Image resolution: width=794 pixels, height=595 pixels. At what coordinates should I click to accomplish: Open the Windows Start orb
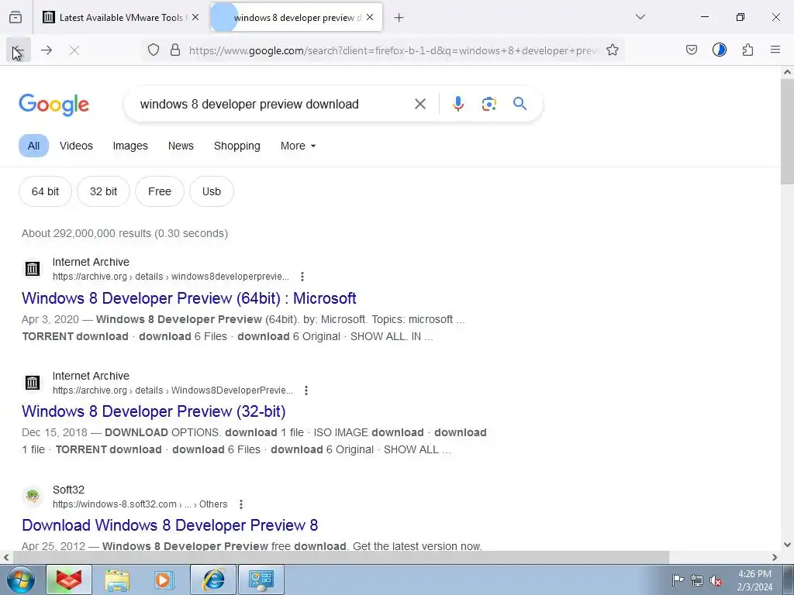point(21,580)
